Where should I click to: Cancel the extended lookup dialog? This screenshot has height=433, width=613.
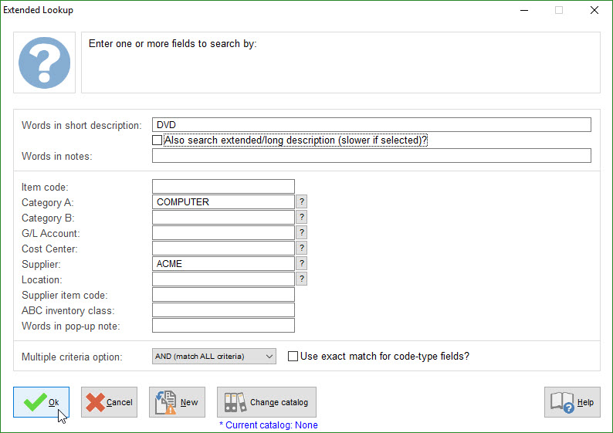(x=109, y=402)
